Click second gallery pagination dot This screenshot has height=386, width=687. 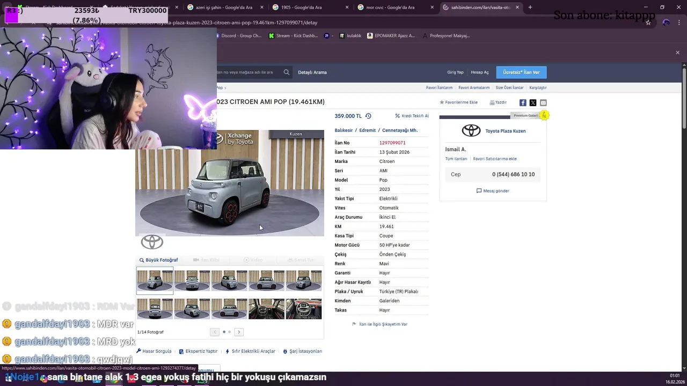click(229, 332)
